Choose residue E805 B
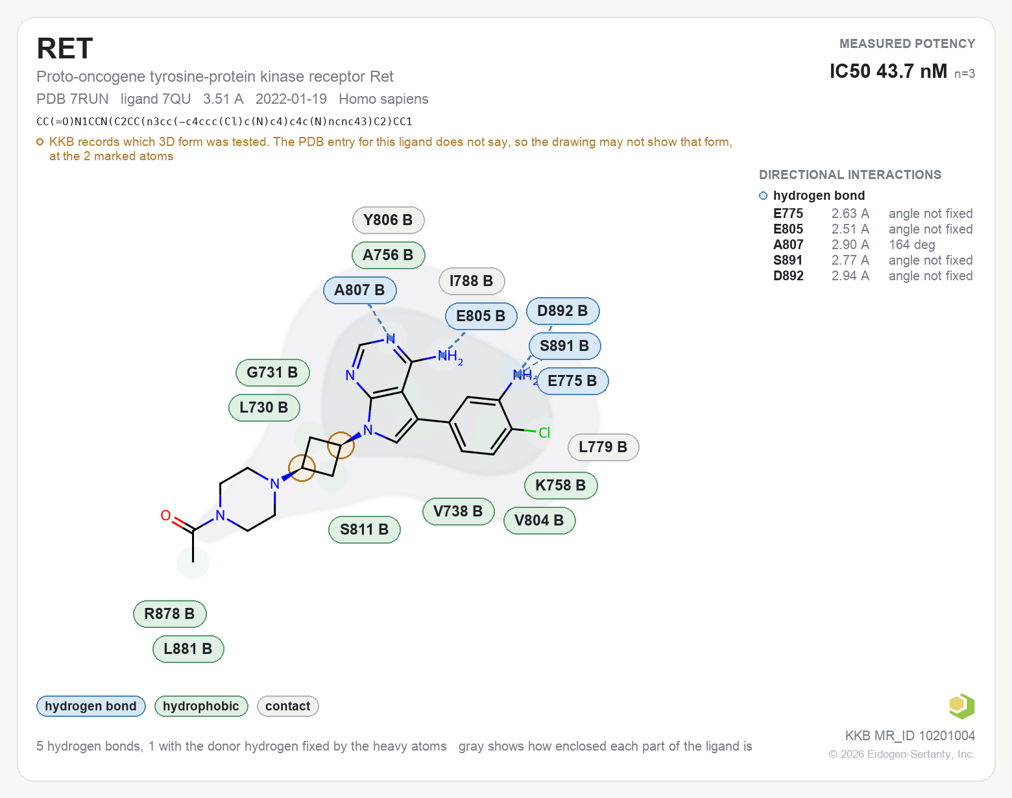The width and height of the screenshot is (1012, 798). (481, 316)
